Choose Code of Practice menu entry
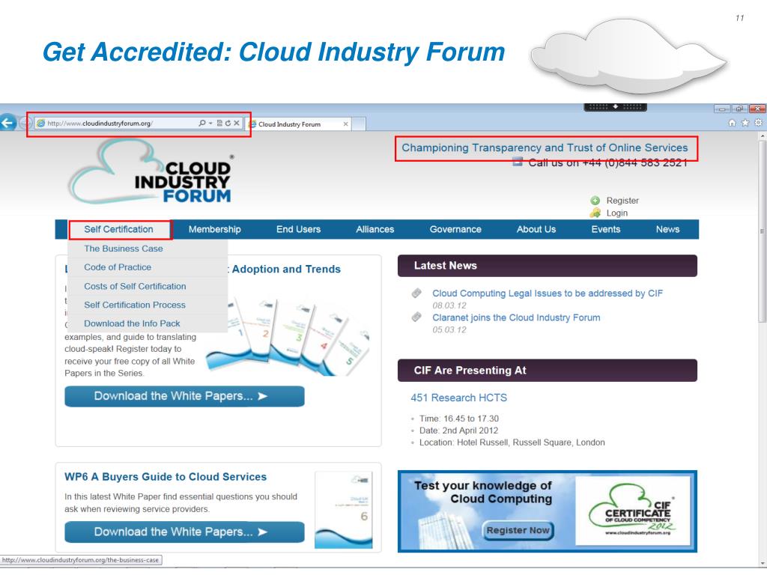The image size is (767, 575). (x=148, y=267)
